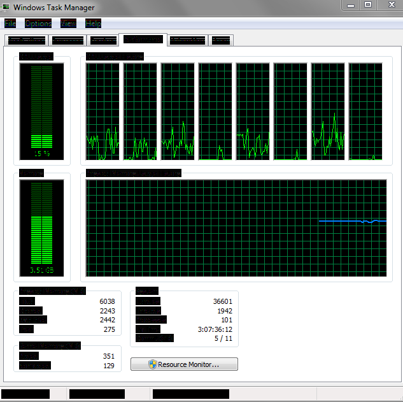Viewport: 403px width, 402px height.
Task: Click the shield icon on Resource Monitor button
Action: pos(152,364)
